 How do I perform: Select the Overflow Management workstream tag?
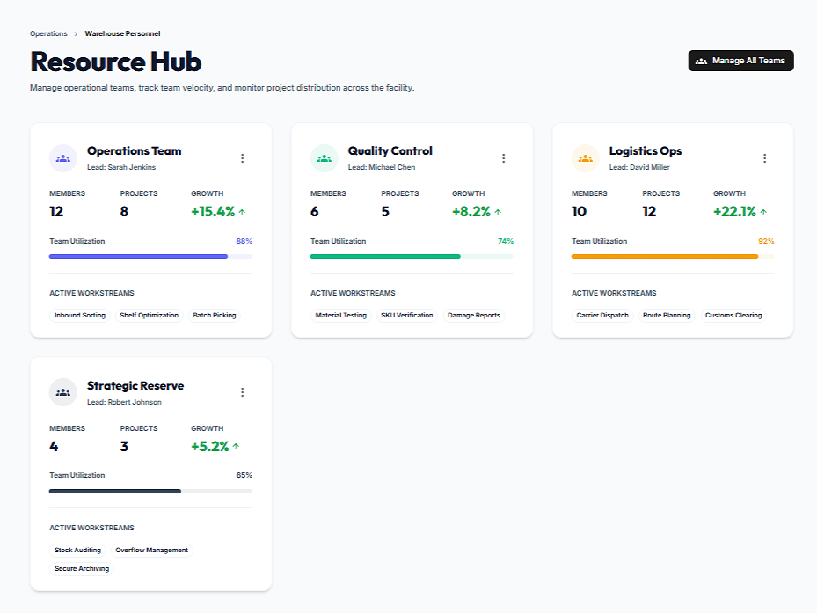pos(151,550)
